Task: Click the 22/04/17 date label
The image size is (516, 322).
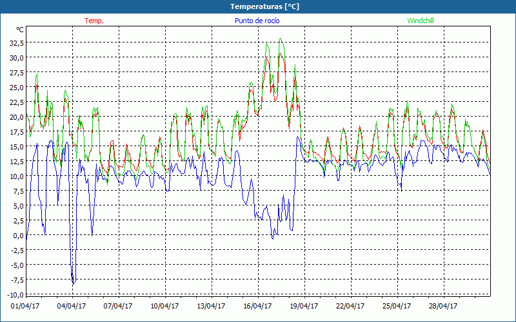Action: pyautogui.click(x=350, y=306)
